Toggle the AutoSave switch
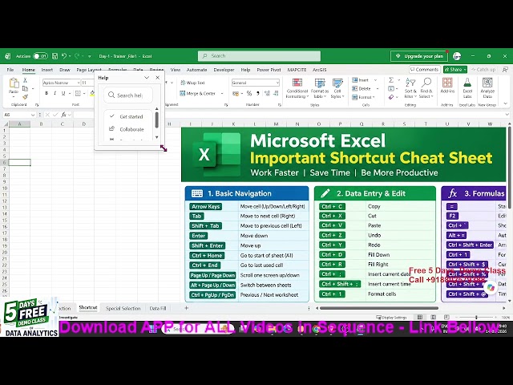The image size is (513, 385). coord(40,56)
